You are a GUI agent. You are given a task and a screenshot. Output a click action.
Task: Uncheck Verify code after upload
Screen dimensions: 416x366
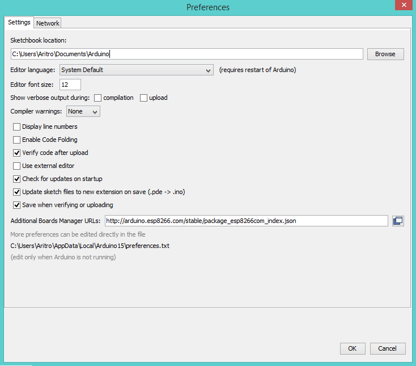coord(17,153)
